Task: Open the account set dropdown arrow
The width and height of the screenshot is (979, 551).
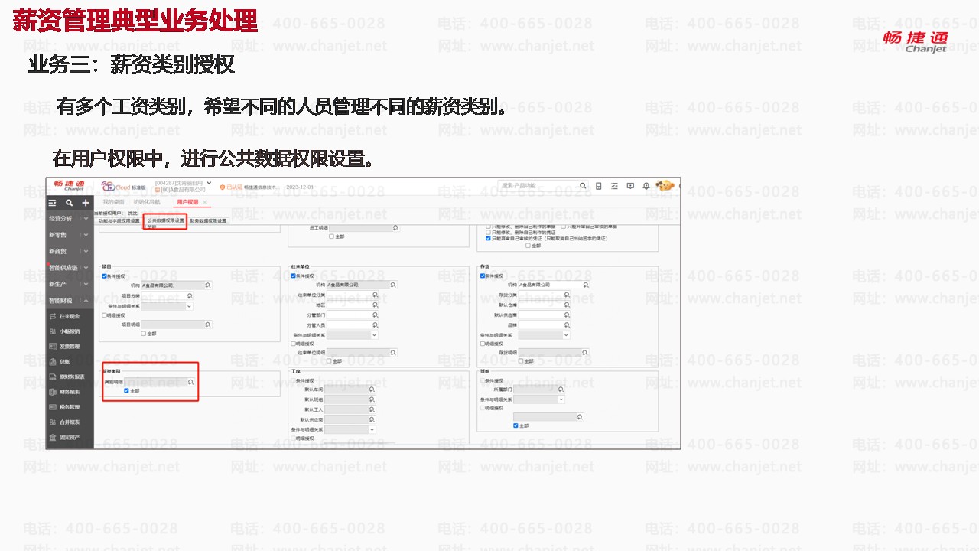Action: [x=209, y=184]
